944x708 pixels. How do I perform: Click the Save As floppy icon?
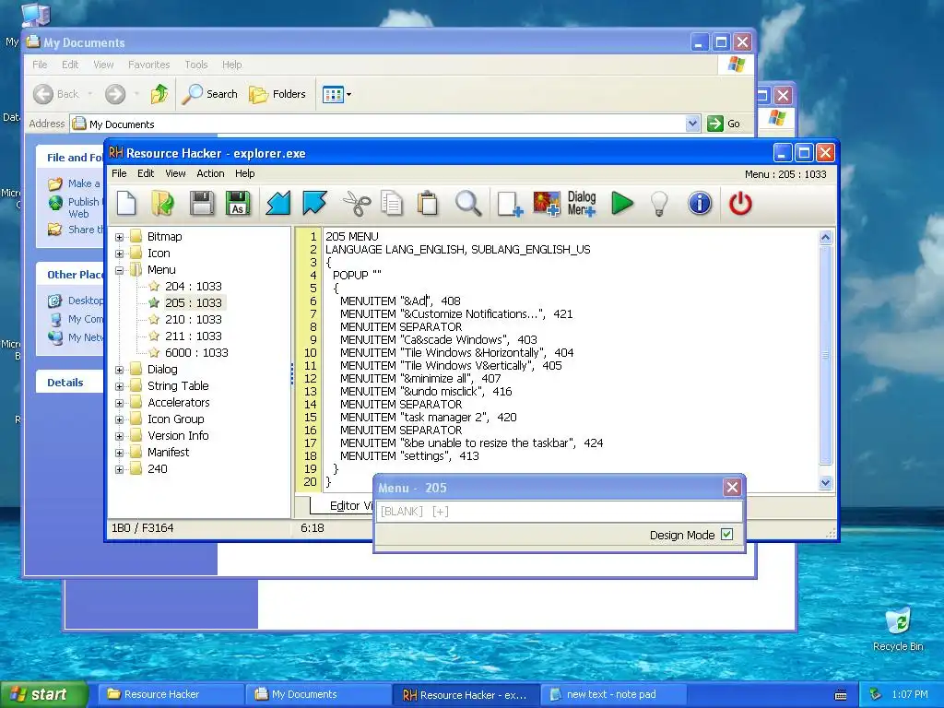(238, 204)
